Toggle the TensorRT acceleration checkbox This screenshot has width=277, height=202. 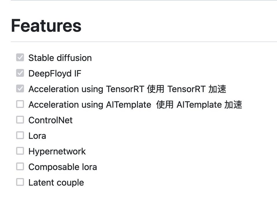(20, 89)
